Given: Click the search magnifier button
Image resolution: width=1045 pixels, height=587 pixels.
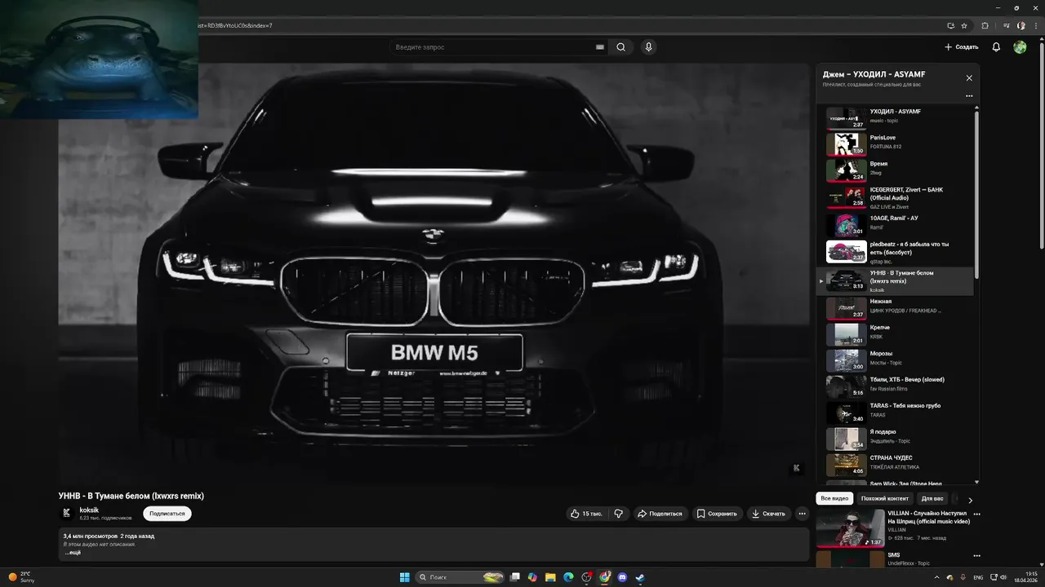Looking at the screenshot, I should (x=620, y=47).
